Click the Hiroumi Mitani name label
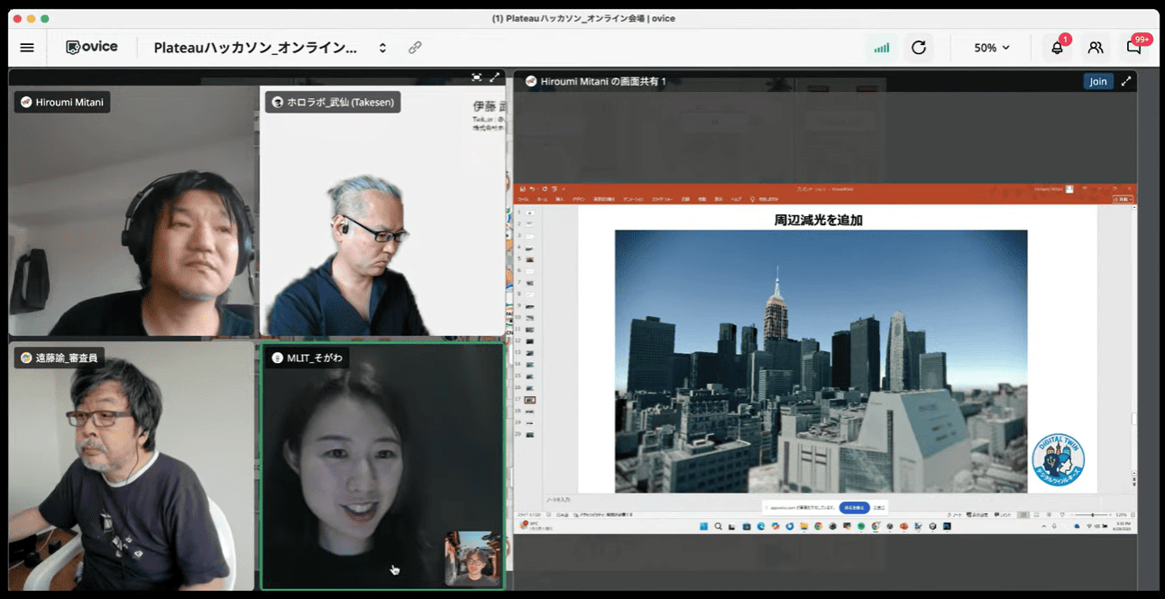 point(62,102)
